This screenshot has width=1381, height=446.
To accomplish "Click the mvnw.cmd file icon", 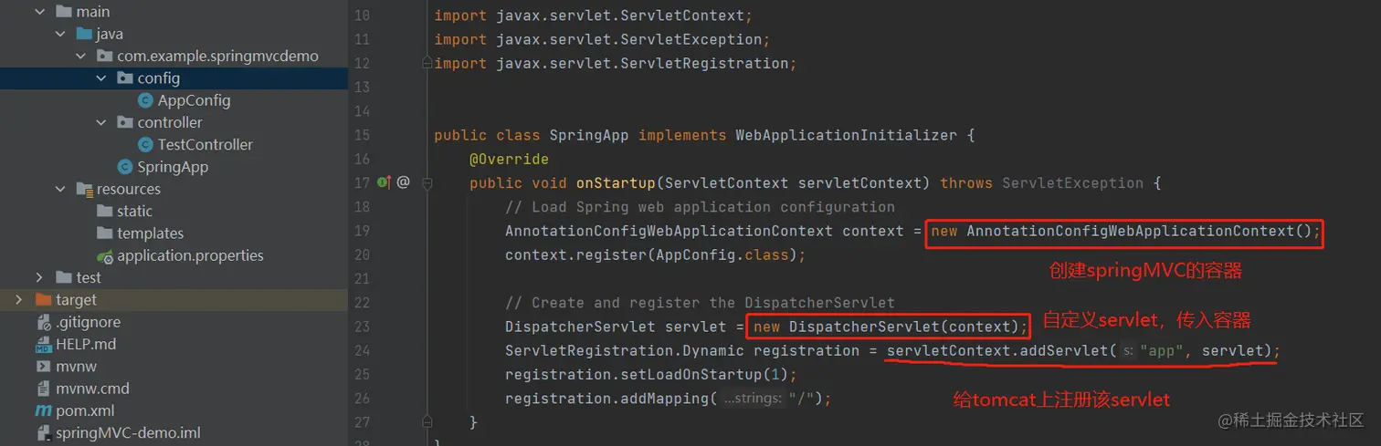I will click(43, 389).
